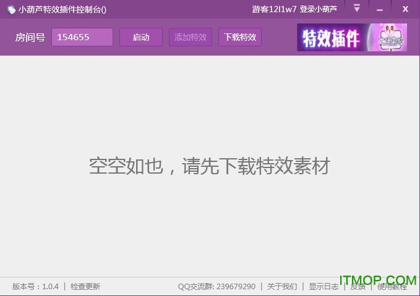420x296 pixels.
Task: Show the log via 显示日志
Action: point(324,287)
